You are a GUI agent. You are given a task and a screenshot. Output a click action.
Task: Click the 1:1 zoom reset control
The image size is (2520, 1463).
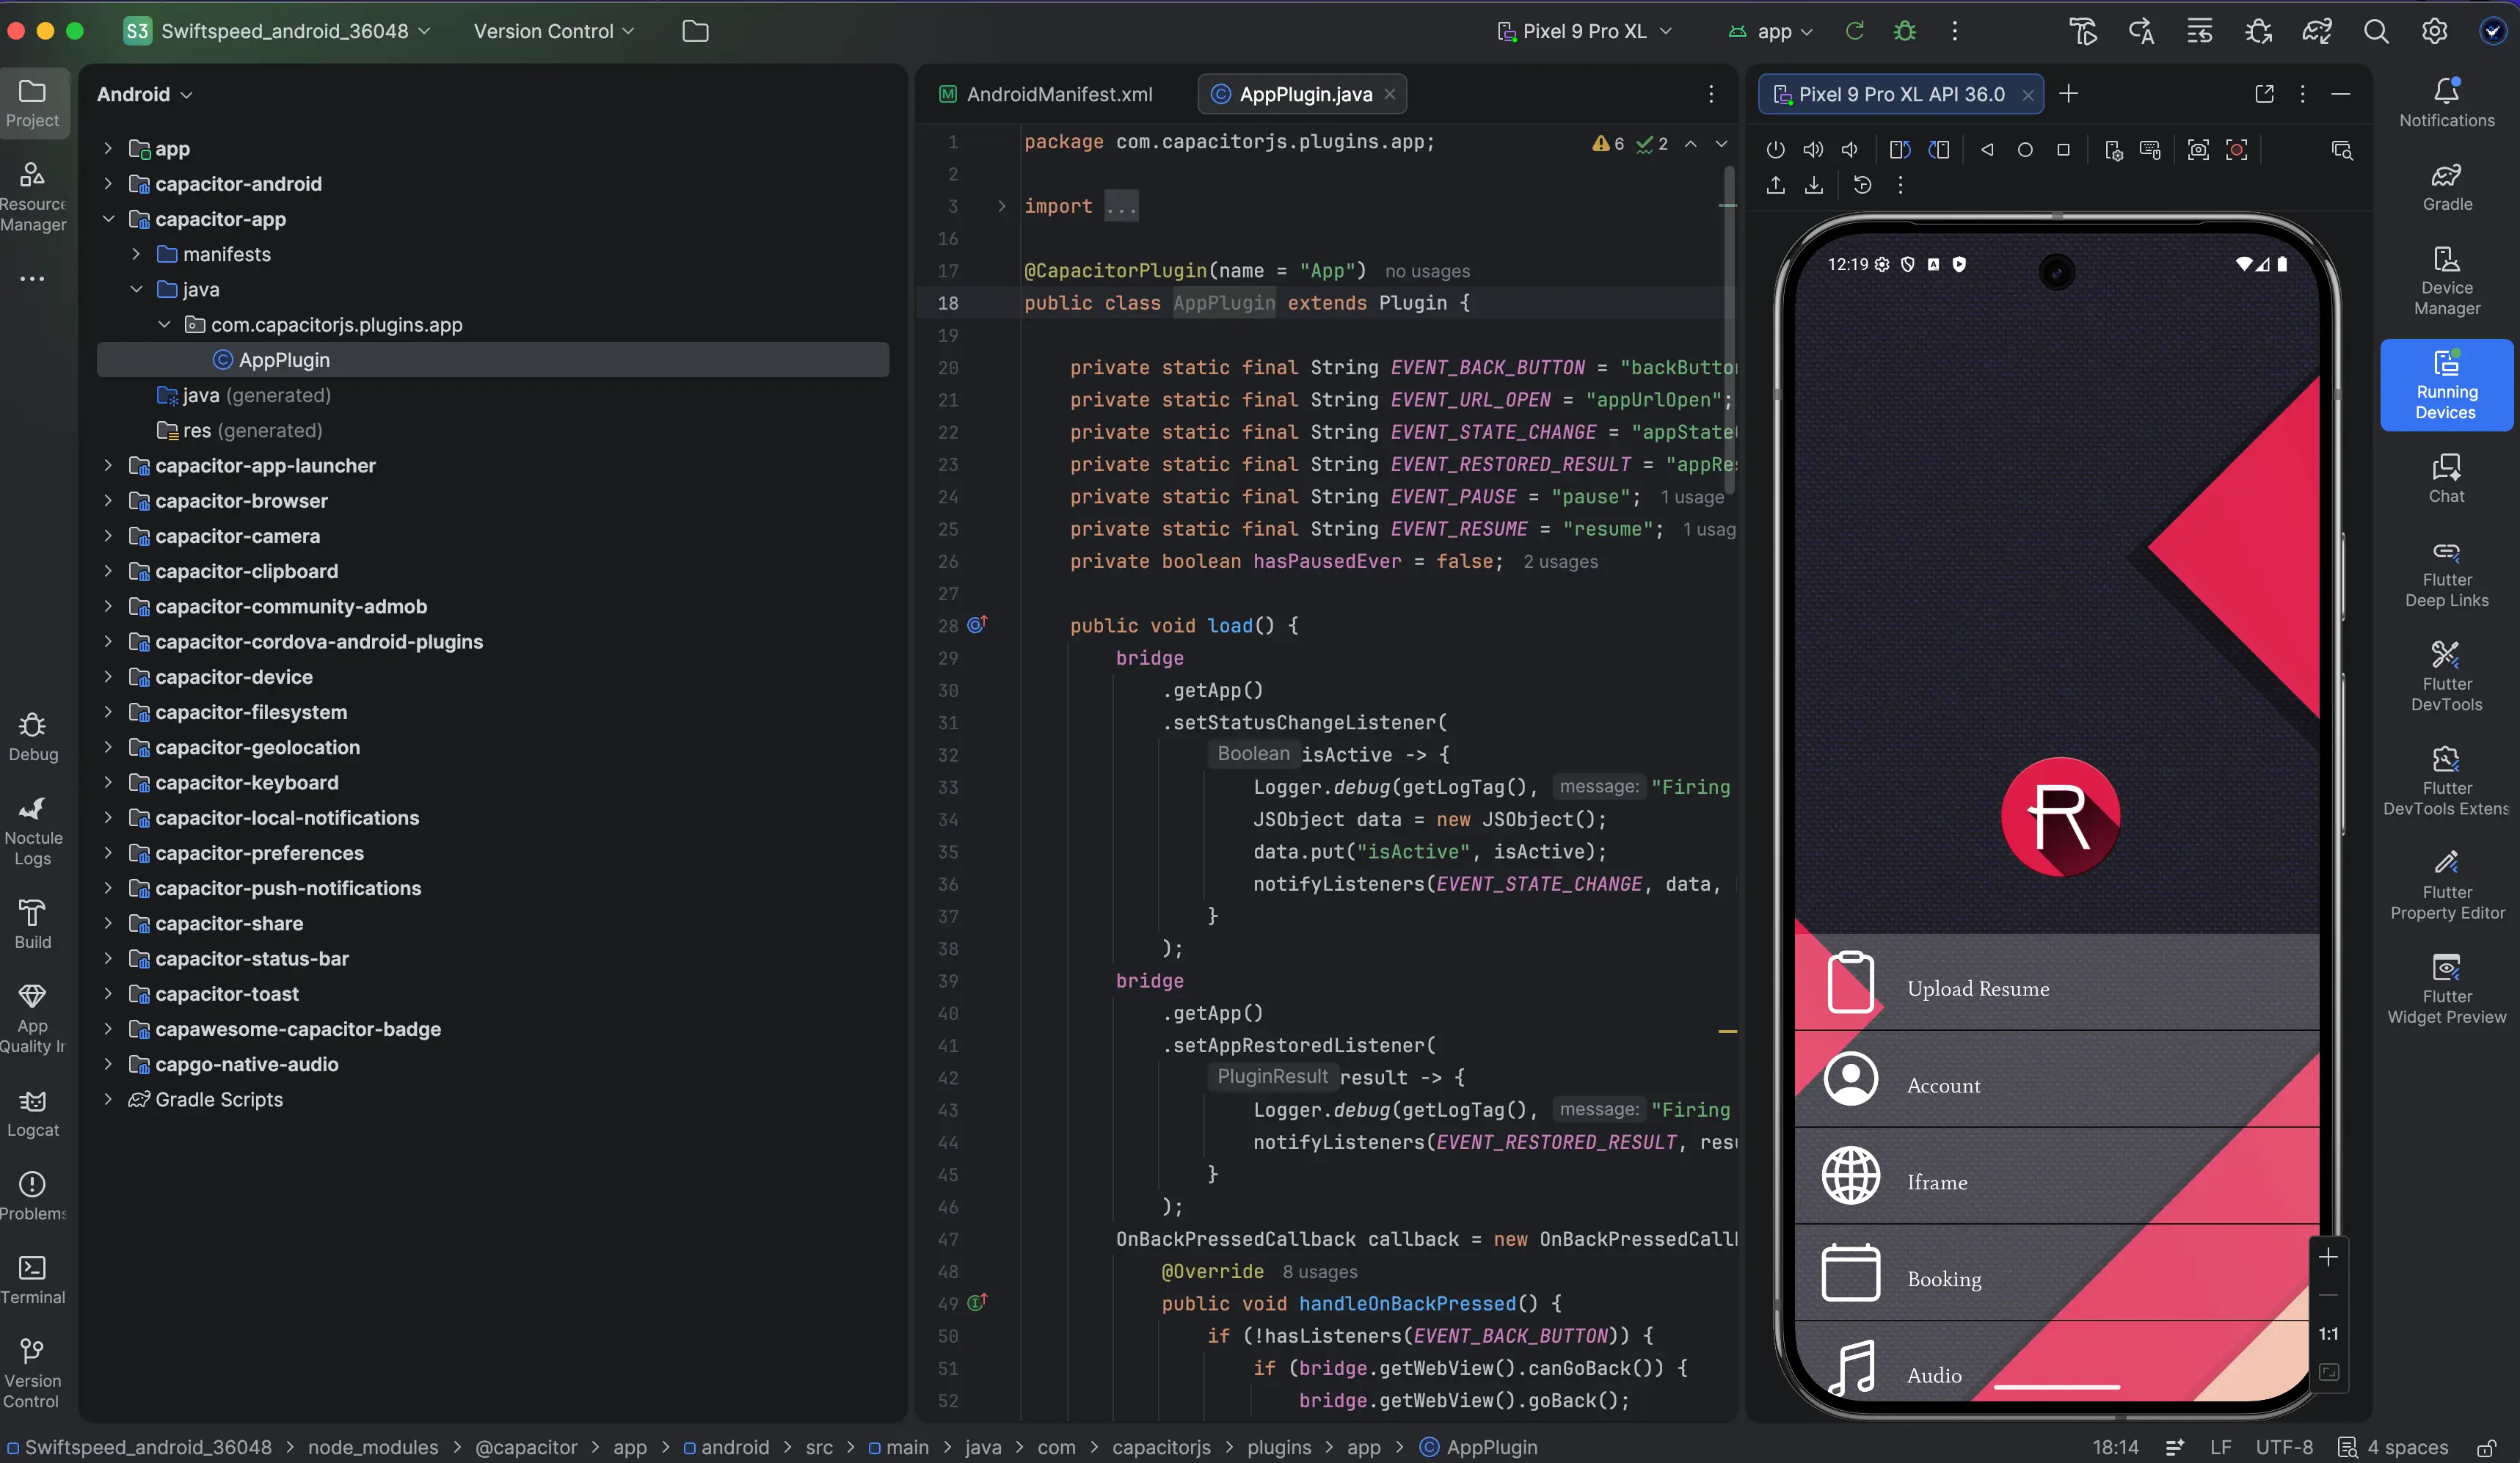[2329, 1333]
